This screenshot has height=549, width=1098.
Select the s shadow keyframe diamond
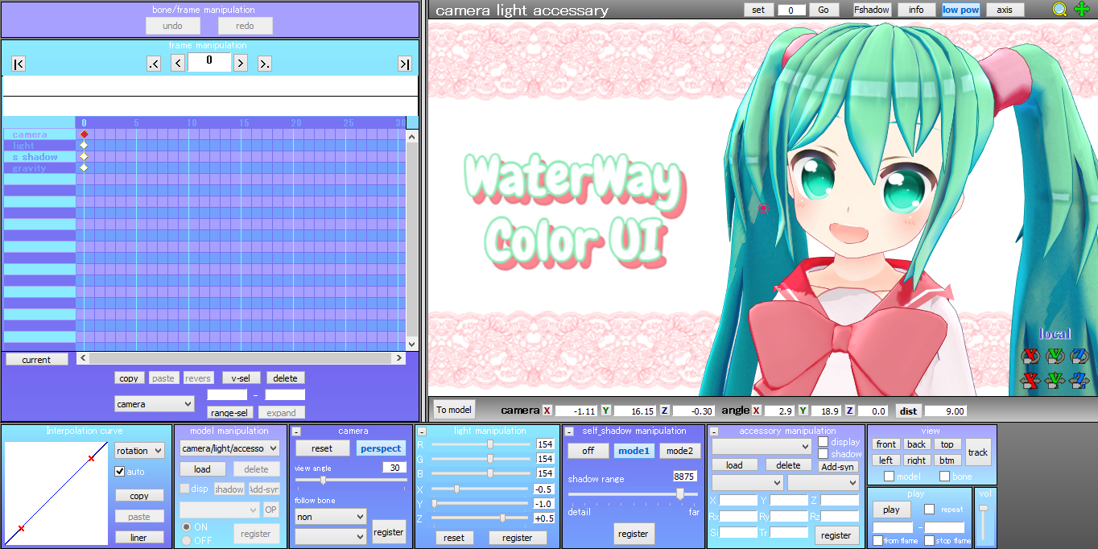84,157
